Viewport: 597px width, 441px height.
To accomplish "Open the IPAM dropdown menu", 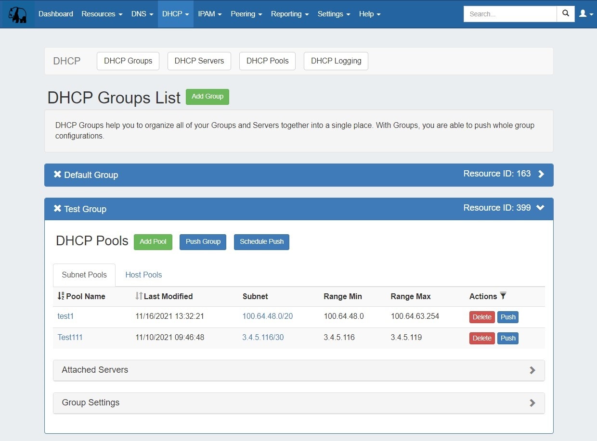I will tap(209, 14).
